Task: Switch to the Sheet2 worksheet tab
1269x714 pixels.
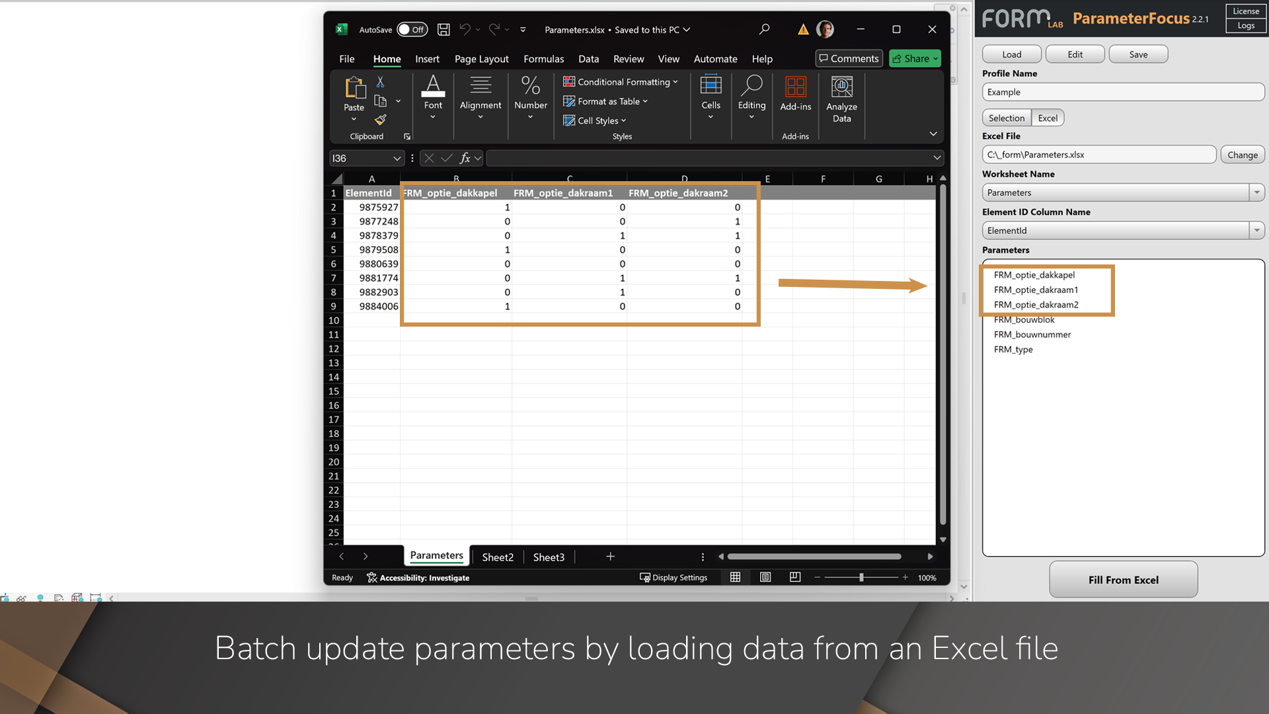Action: click(x=497, y=557)
